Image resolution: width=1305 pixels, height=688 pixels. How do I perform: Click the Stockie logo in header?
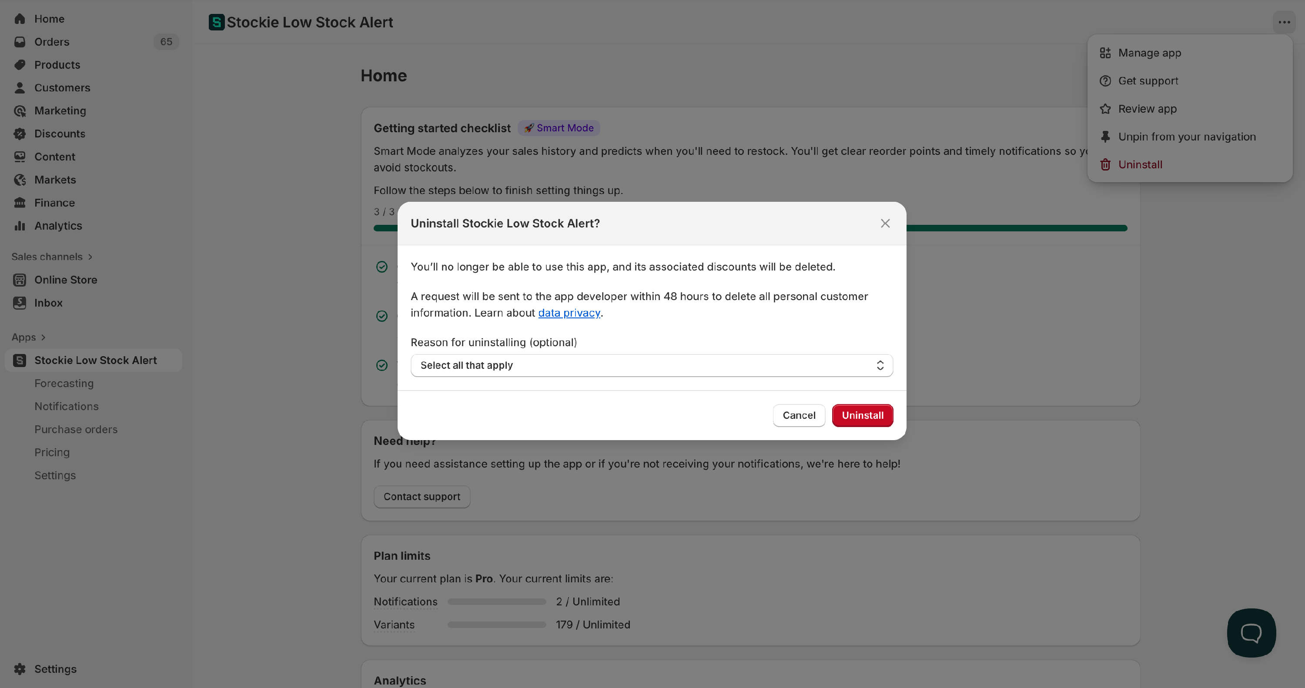click(216, 22)
